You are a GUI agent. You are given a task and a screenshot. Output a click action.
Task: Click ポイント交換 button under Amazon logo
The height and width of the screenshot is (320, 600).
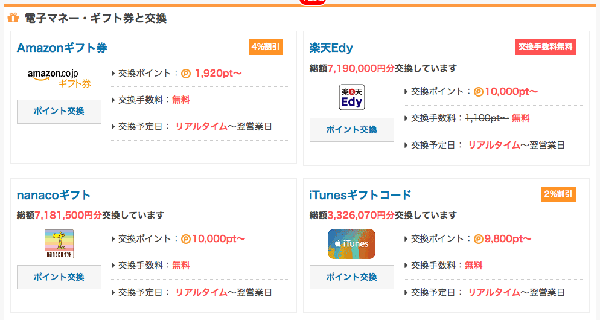(x=59, y=111)
